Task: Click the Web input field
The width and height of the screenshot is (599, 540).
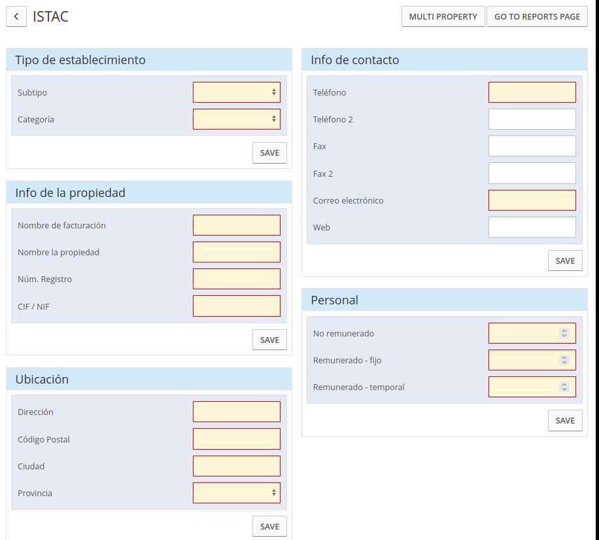Action: pyautogui.click(x=532, y=227)
